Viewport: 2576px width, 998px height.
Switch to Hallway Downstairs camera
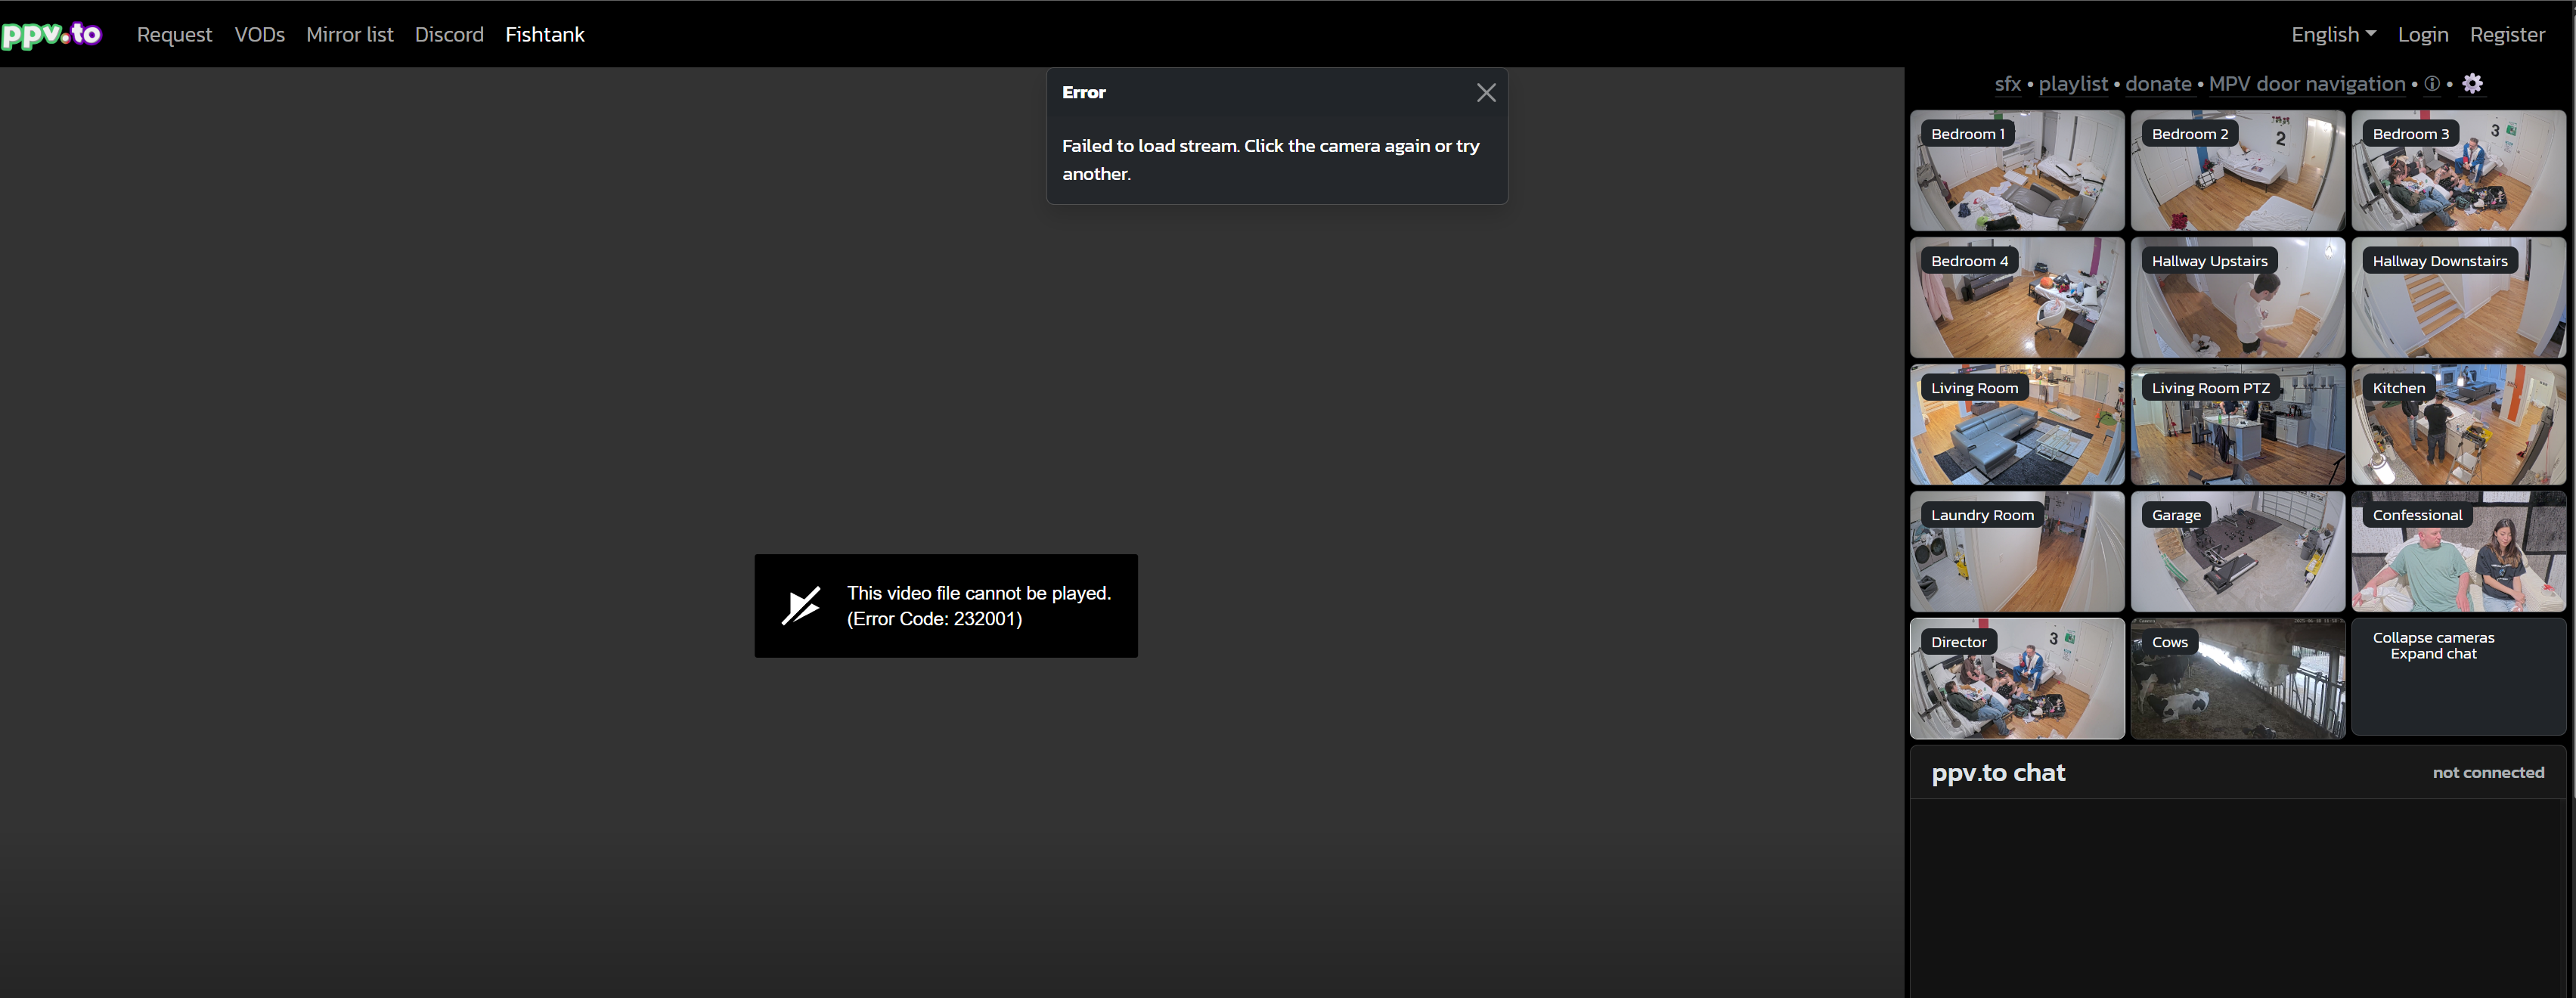(x=2458, y=298)
